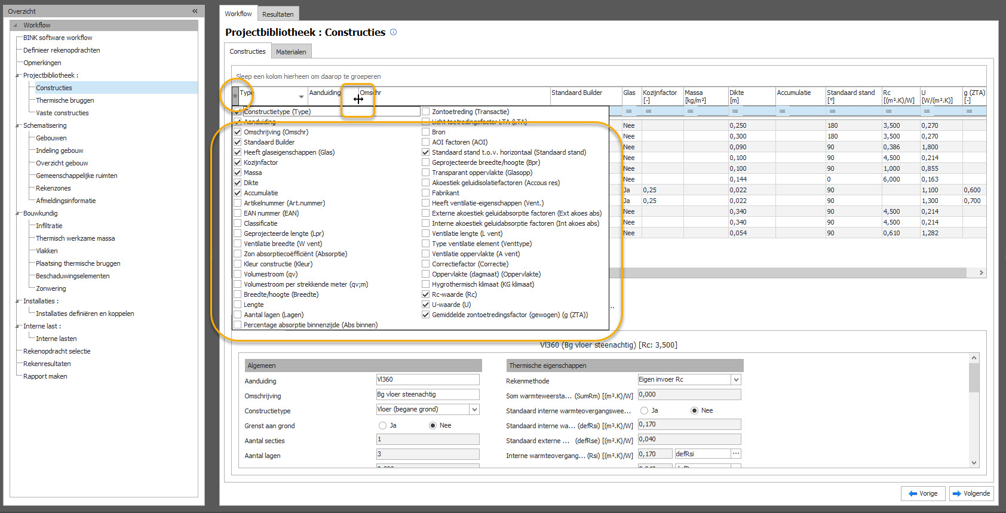Open the Rekenmethode dropdown

coord(736,380)
